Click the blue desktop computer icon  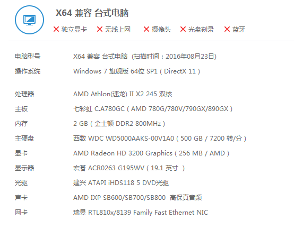[29, 20]
